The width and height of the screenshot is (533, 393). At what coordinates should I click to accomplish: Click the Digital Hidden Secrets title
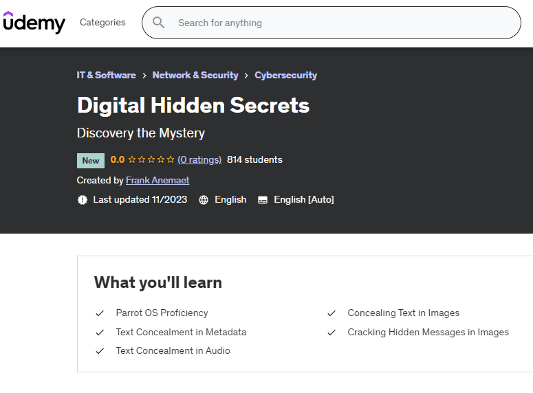coord(193,105)
